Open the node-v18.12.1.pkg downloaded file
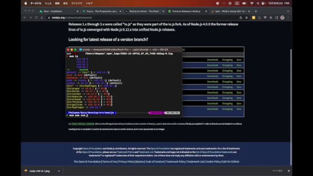 click(x=40, y=171)
